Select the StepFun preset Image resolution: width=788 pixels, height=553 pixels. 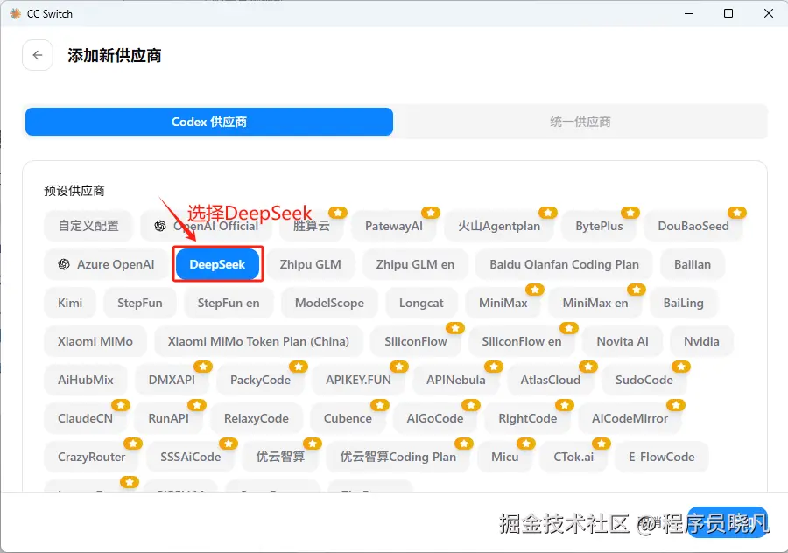pos(140,303)
